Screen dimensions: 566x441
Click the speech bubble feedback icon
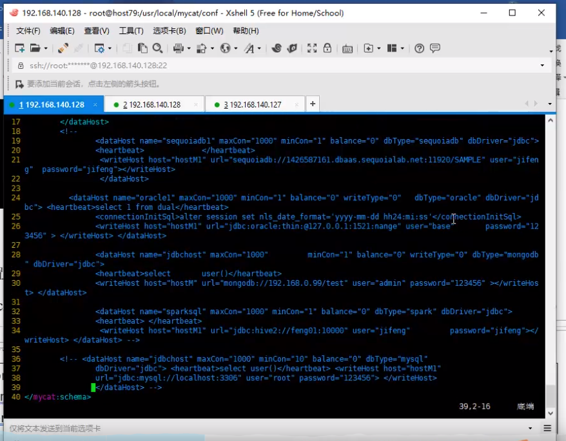point(435,48)
